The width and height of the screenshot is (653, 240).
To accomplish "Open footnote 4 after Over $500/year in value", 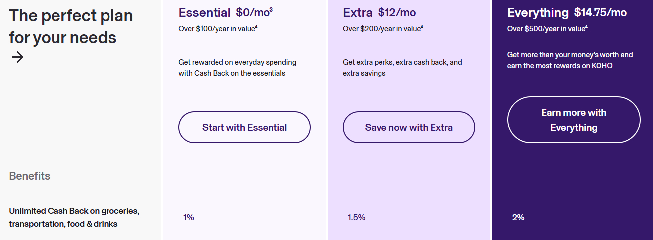I will point(586,27).
